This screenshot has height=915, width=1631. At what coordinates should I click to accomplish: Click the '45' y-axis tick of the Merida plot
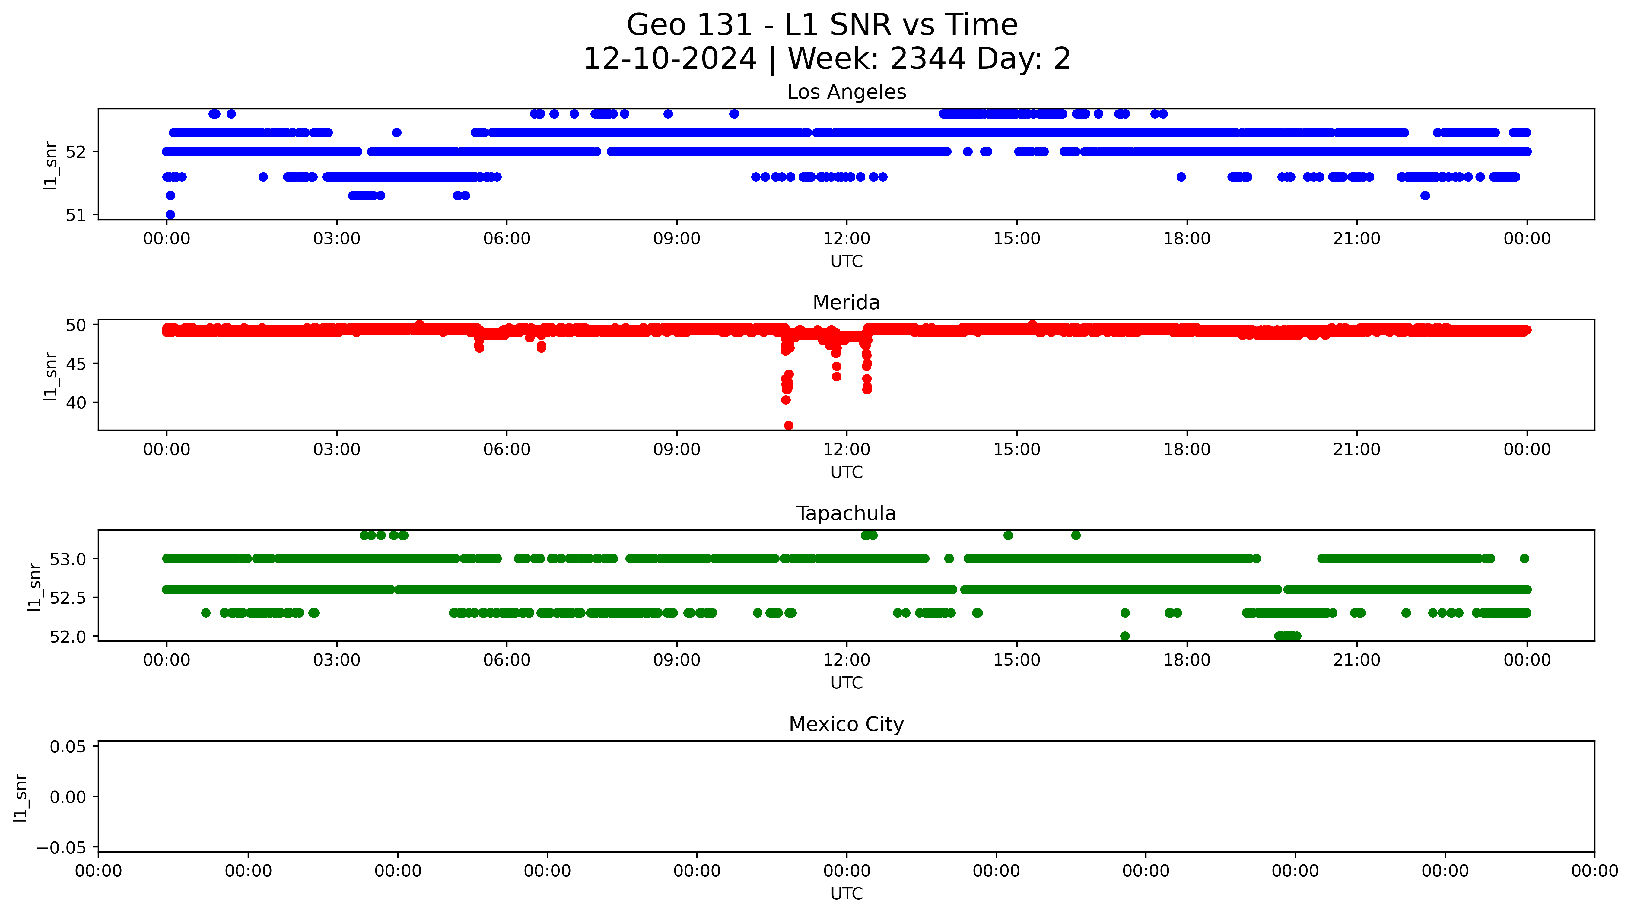[75, 364]
